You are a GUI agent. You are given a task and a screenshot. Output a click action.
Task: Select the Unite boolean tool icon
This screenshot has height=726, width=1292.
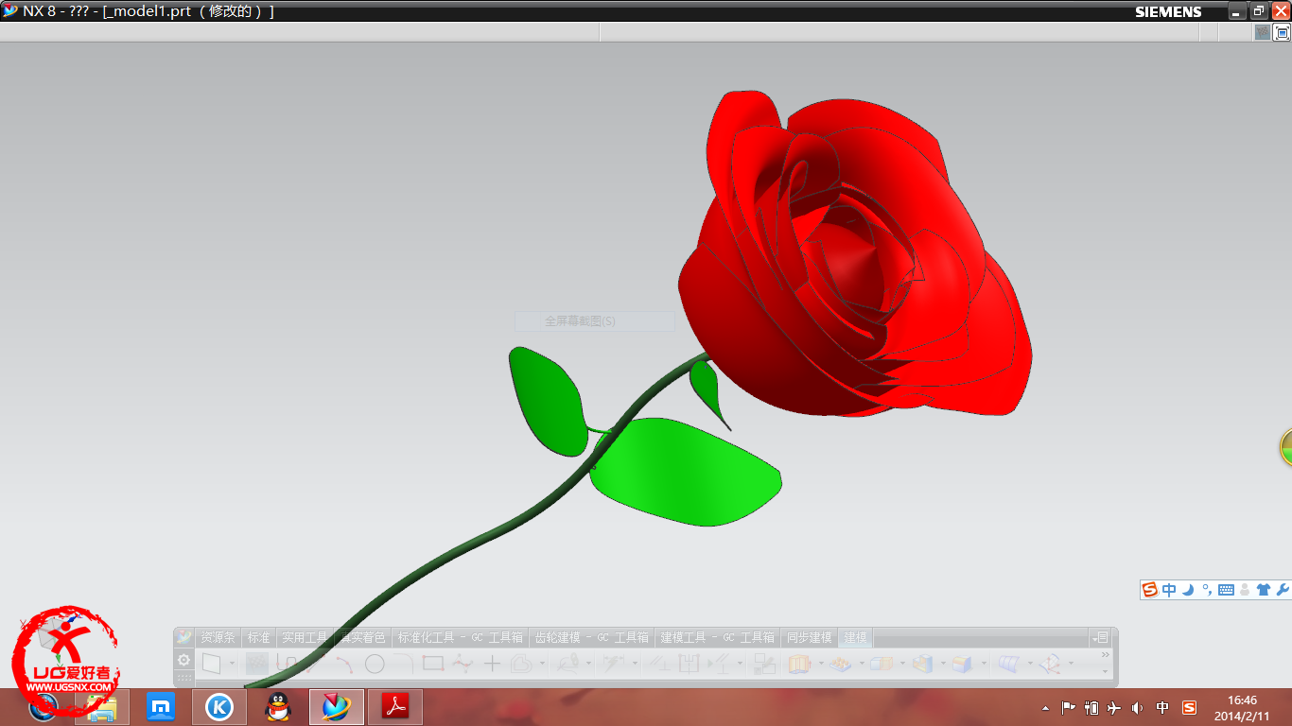point(882,664)
